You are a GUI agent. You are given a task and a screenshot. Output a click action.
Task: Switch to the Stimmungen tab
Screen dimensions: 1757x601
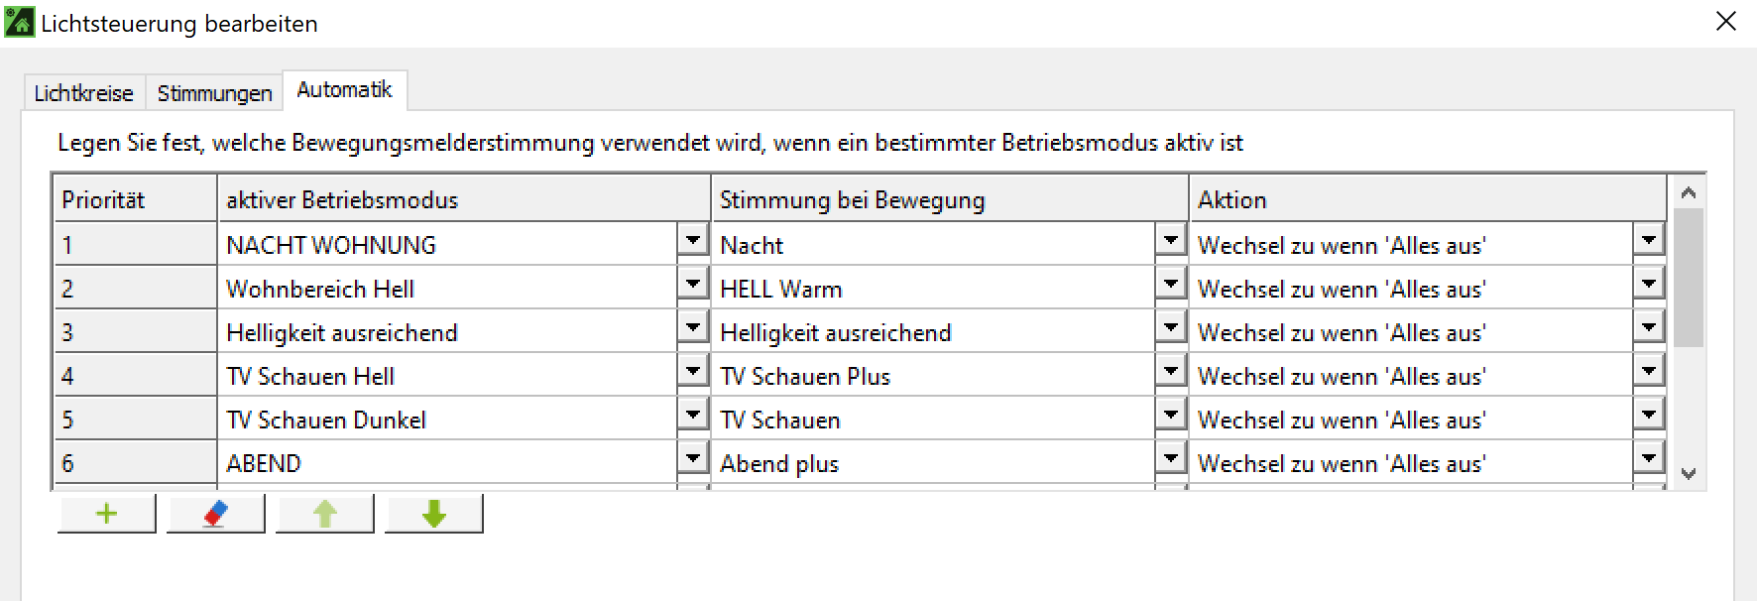point(213,92)
